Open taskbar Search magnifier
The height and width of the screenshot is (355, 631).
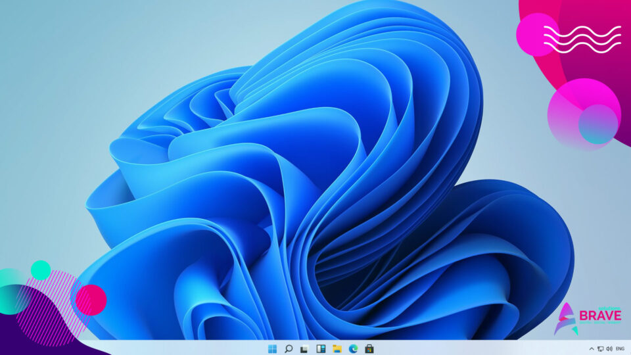(289, 348)
